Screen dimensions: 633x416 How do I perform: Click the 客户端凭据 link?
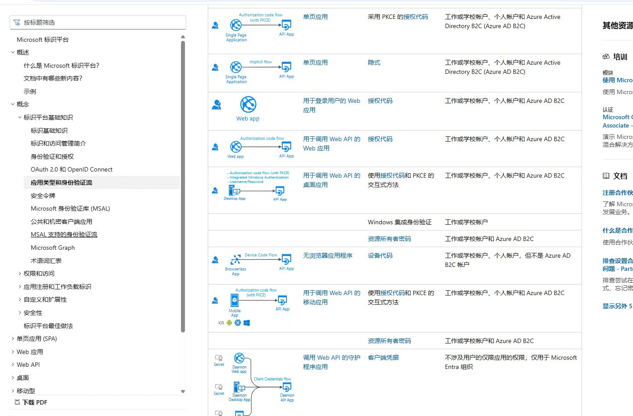[x=383, y=358]
